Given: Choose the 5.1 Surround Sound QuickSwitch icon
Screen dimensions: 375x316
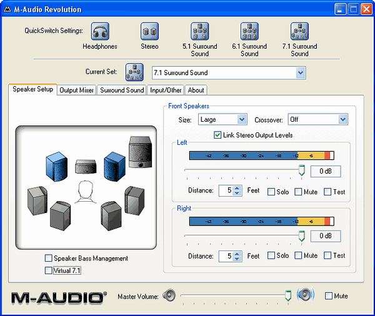Looking at the screenshot, I should click(x=200, y=31).
